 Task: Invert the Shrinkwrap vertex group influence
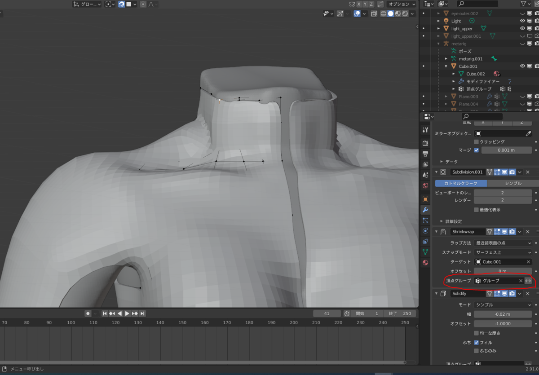pos(528,281)
